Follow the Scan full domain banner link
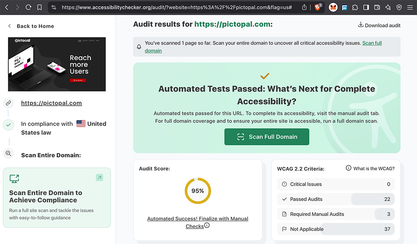 [x=372, y=43]
